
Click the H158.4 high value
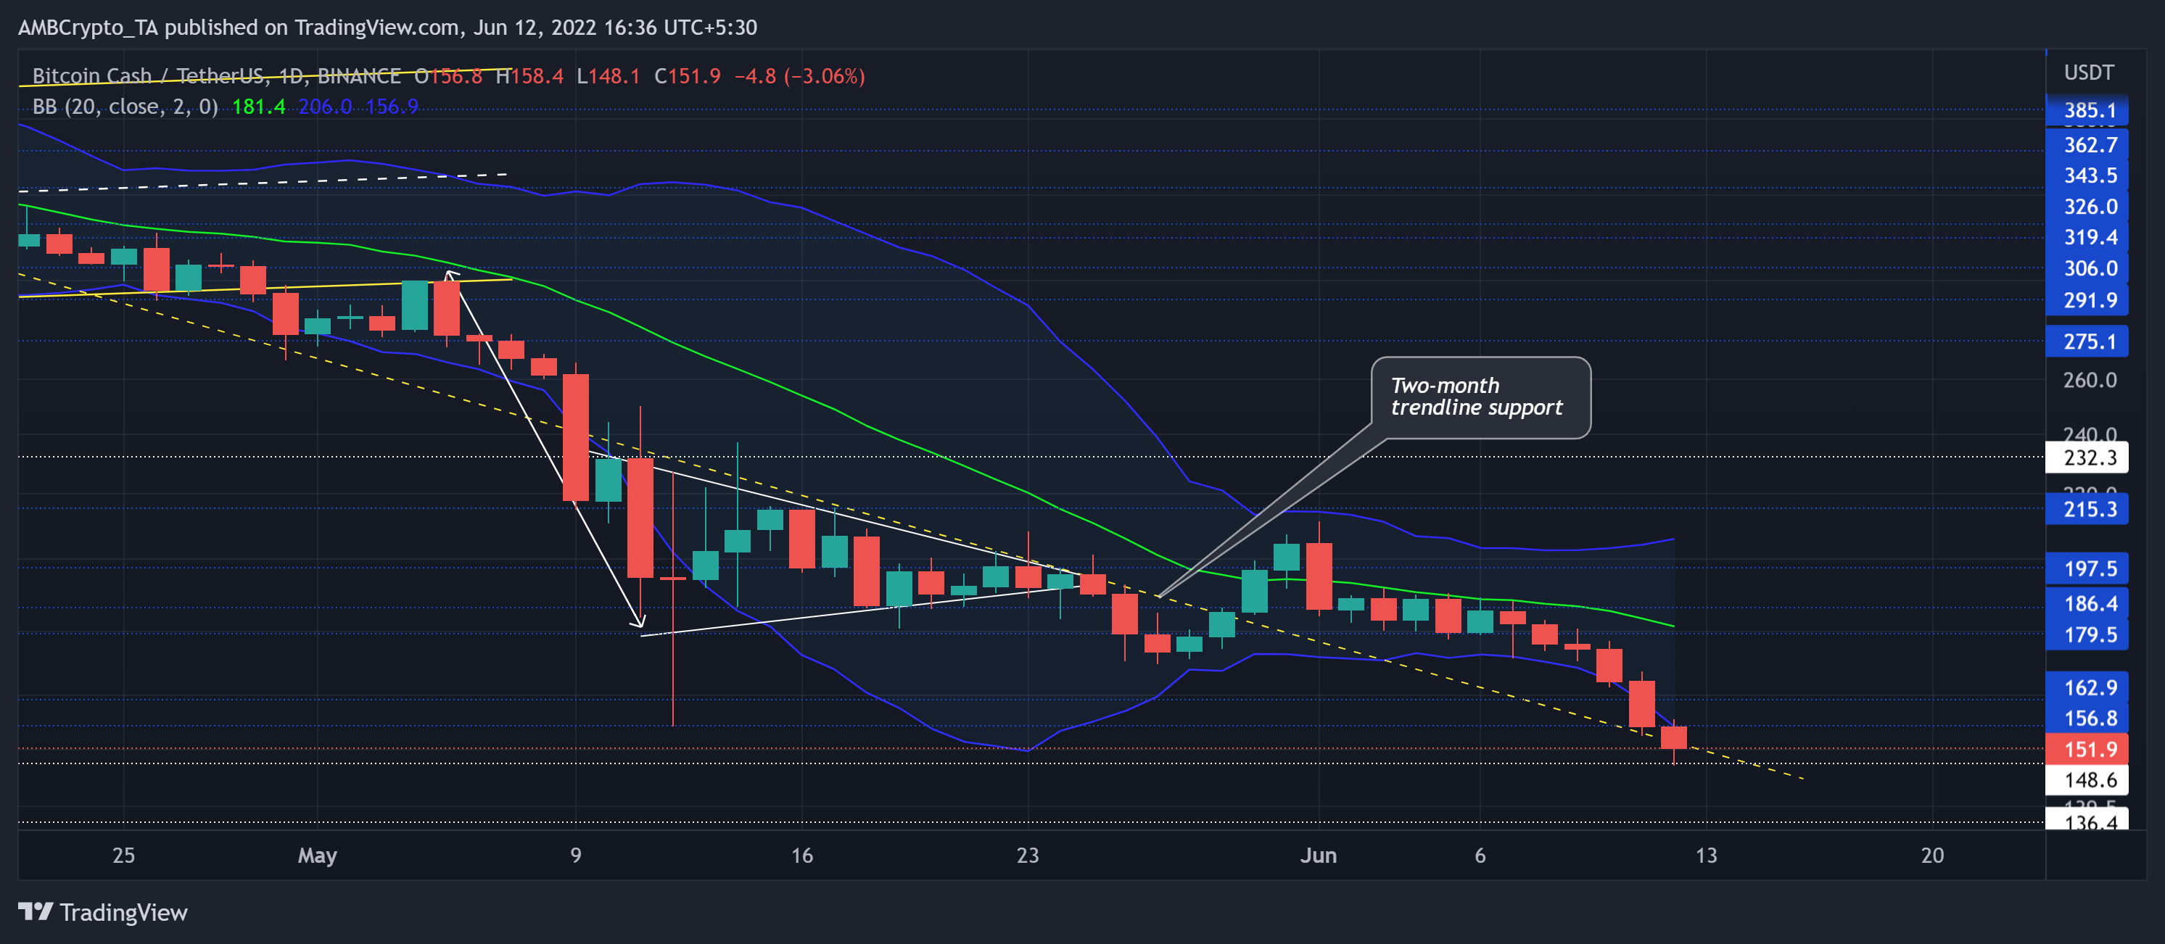[529, 76]
